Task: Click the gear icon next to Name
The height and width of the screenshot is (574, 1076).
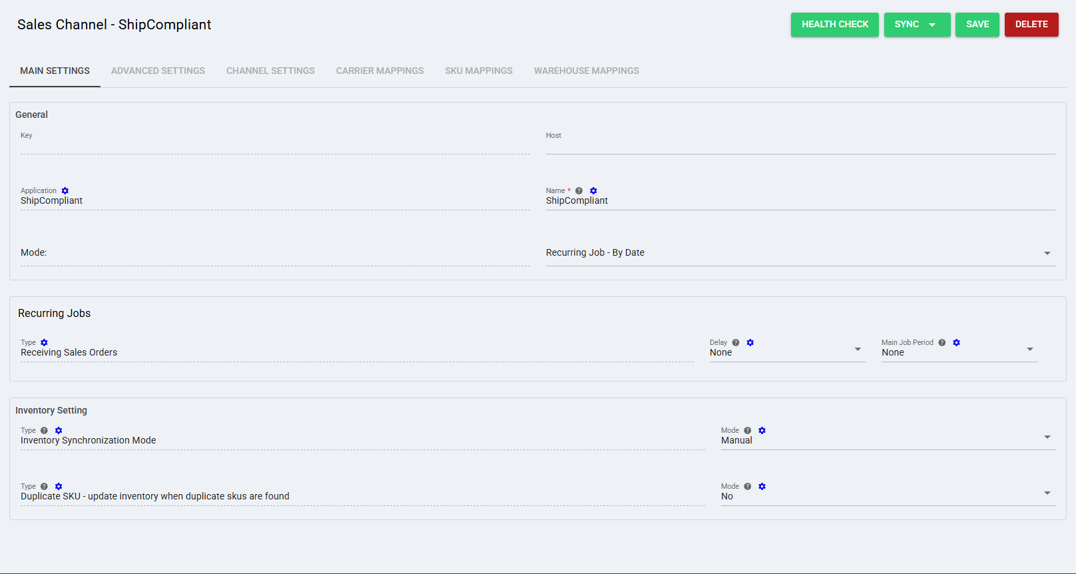Action: 594,191
